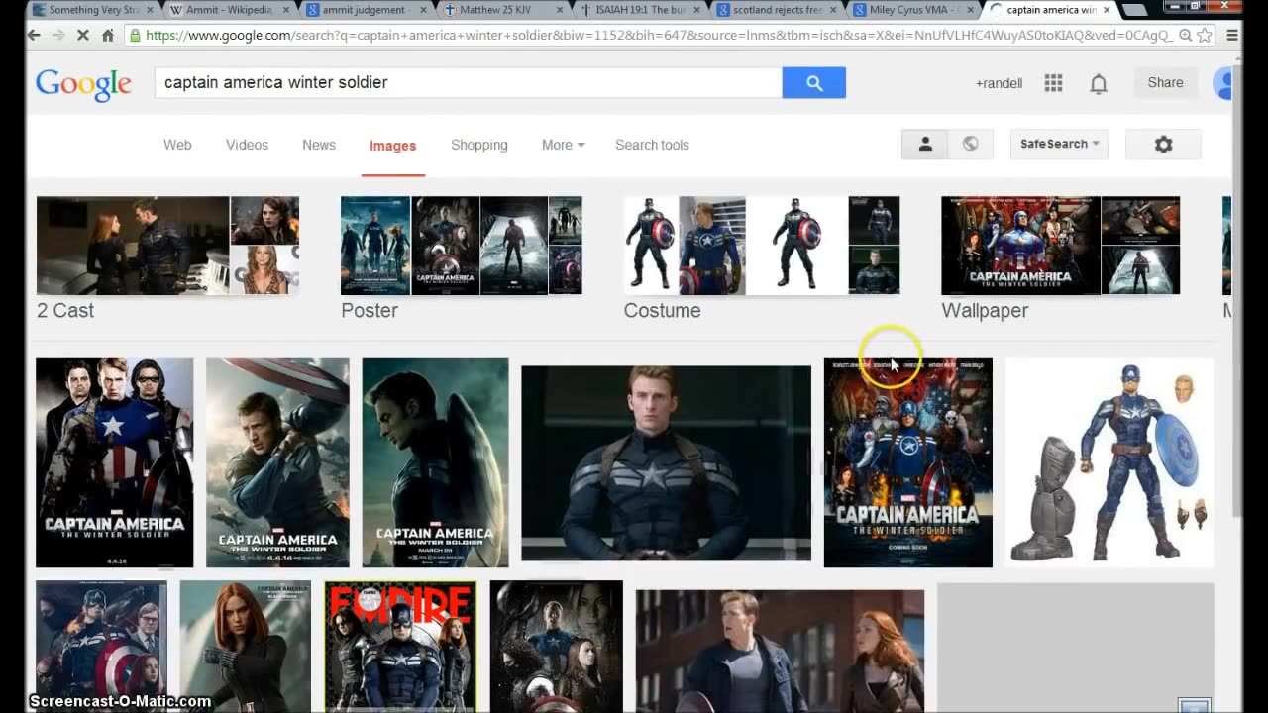Open the Empire magazine cover image
1268x713 pixels.
click(400, 647)
